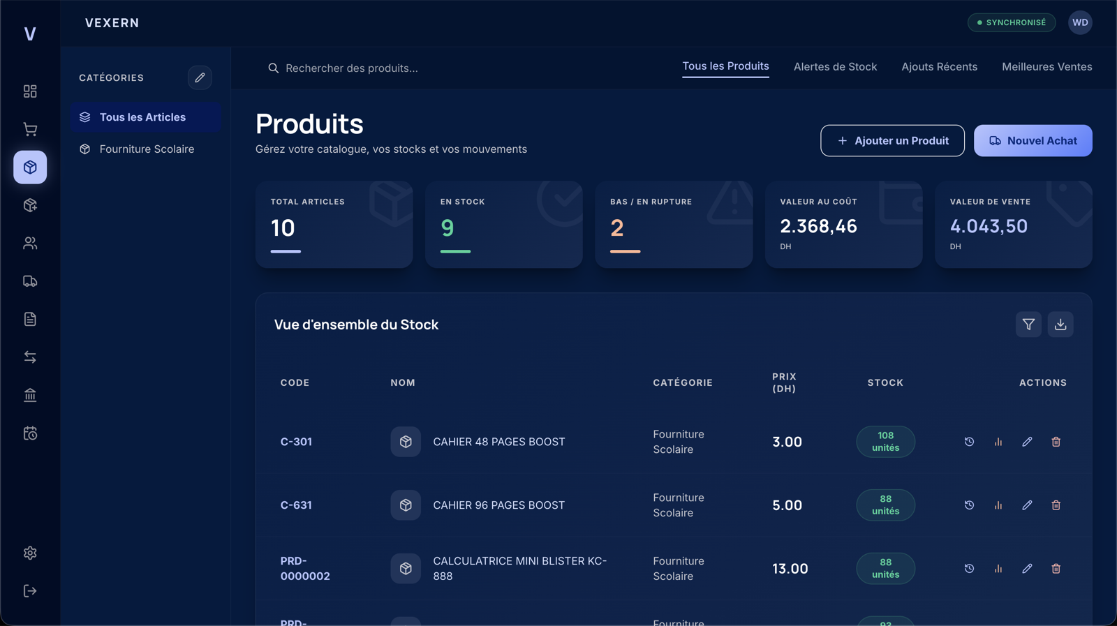Click the CODE column header
This screenshot has width=1117, height=626.
coord(295,383)
